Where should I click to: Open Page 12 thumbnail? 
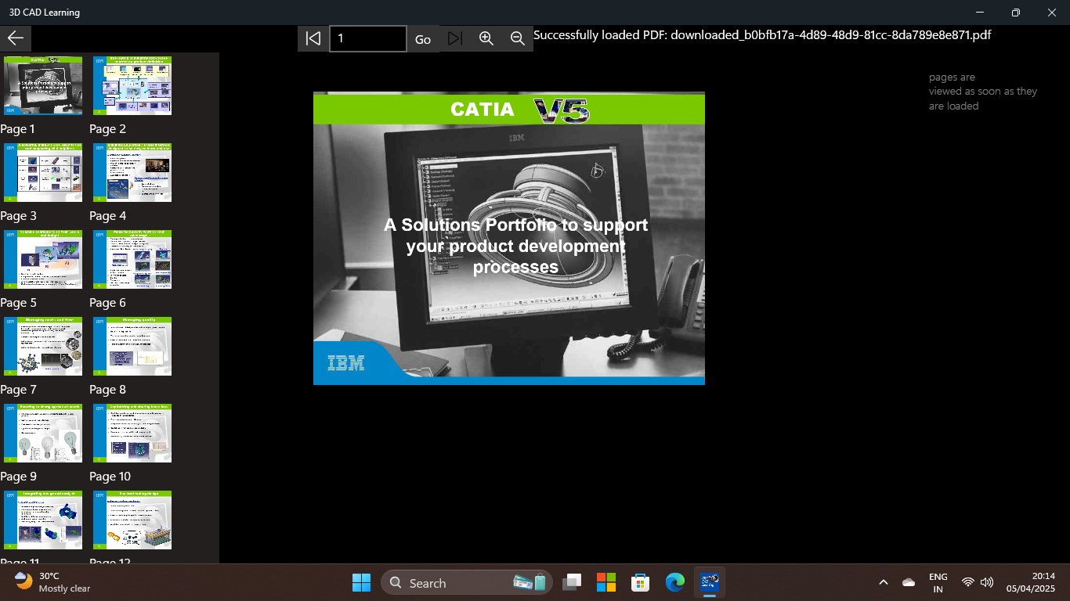(x=132, y=520)
